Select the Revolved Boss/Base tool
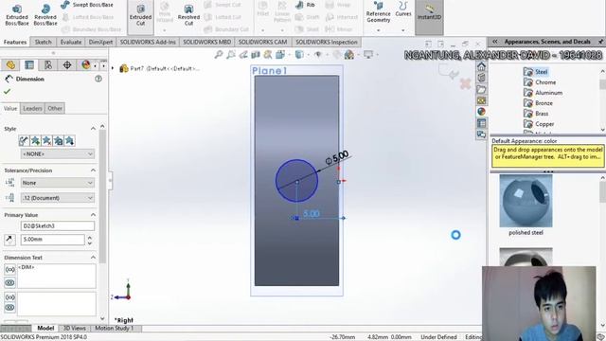This screenshot has width=606, height=341. tap(45, 15)
